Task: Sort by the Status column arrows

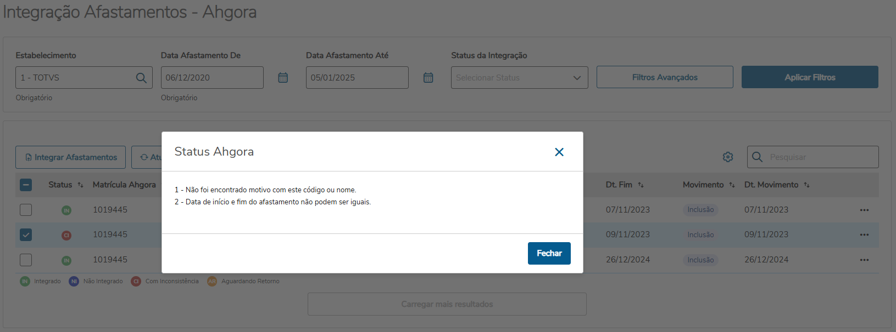Action: click(x=81, y=185)
